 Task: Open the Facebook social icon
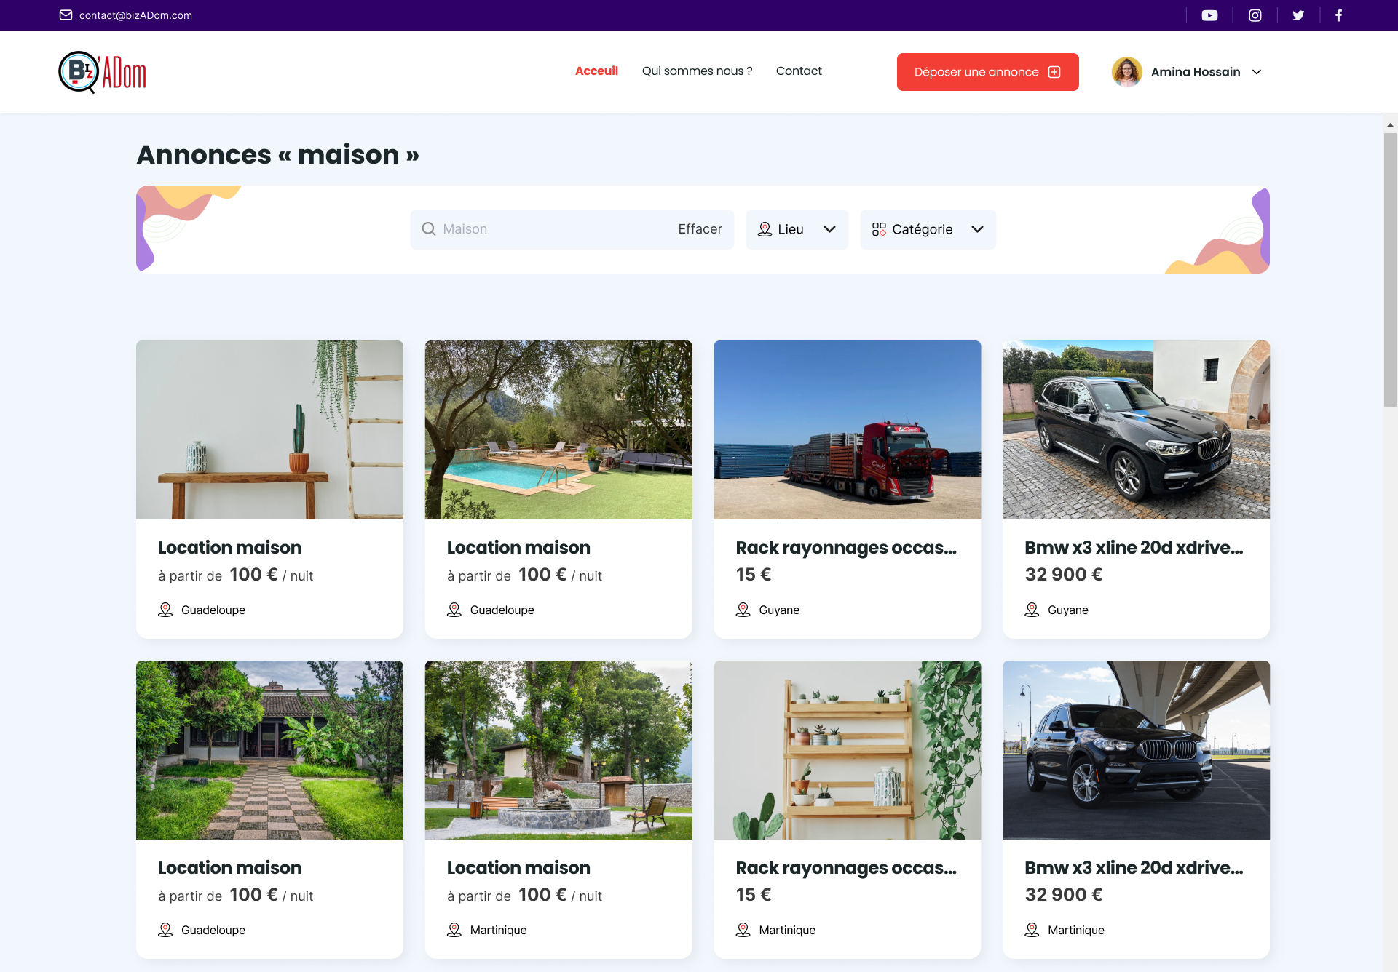[x=1338, y=15]
